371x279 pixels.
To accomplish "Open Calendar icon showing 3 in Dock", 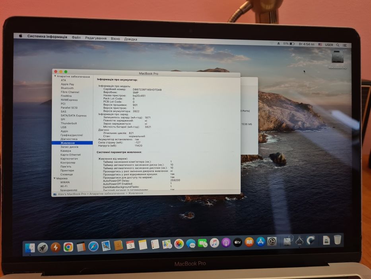I will [x=130, y=245].
